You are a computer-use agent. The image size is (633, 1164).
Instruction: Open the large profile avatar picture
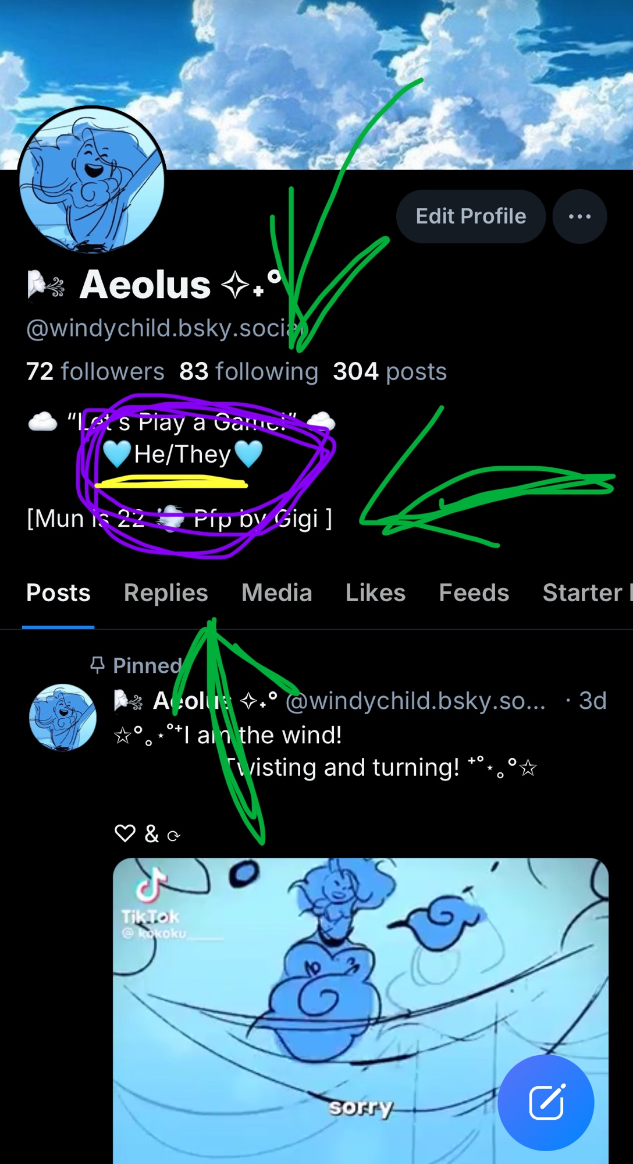click(x=92, y=180)
